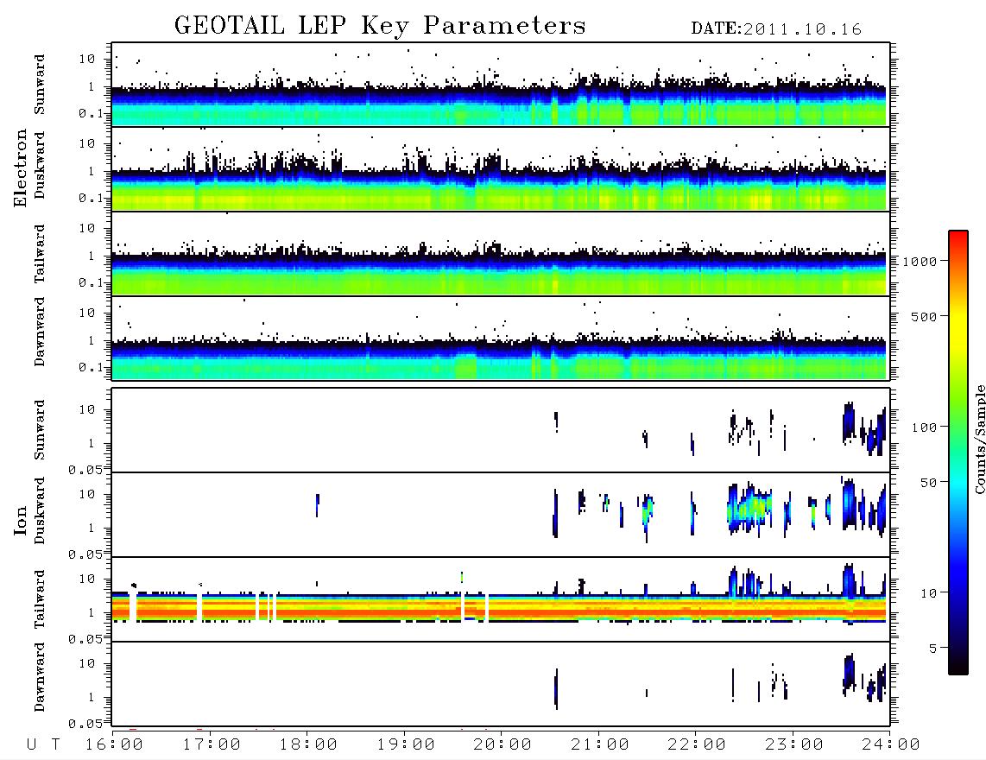Click the "Counts/Sample" colorbar label
This screenshot has width=986, height=760.
[980, 439]
